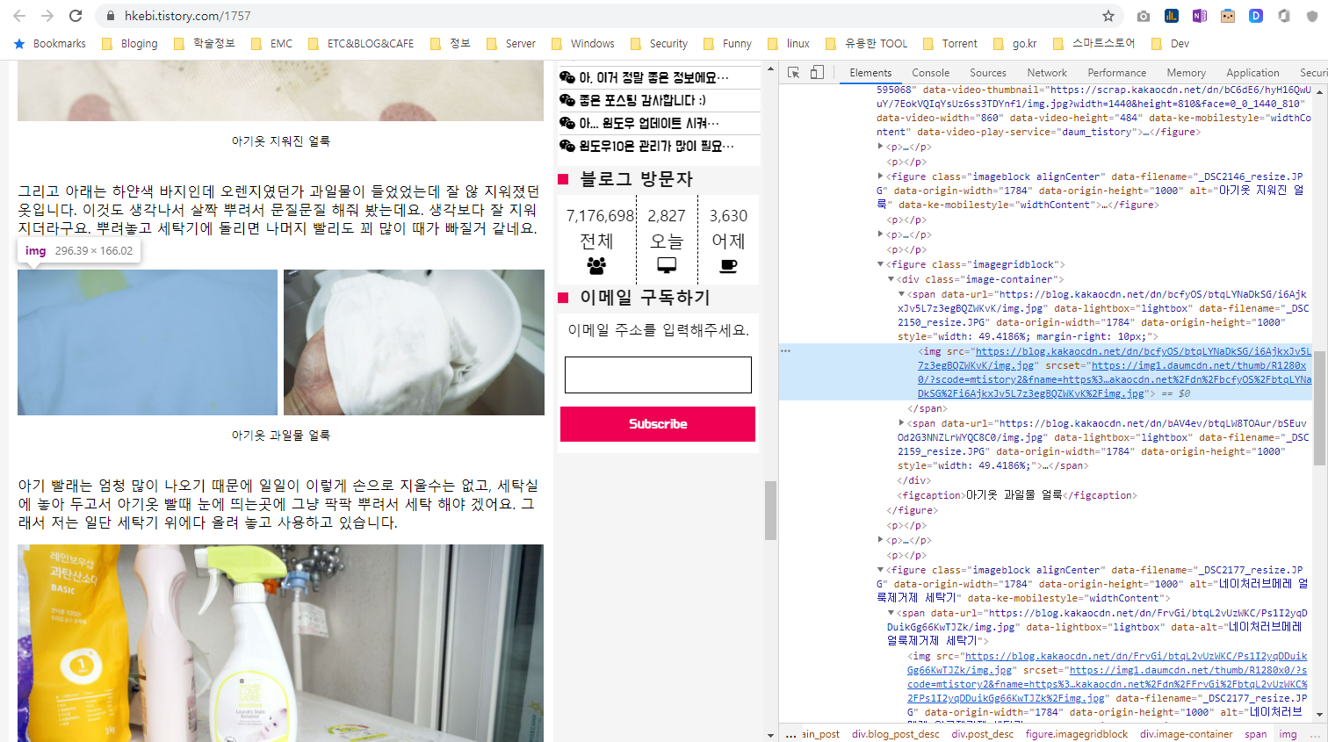Open the camera screenshot extension
The width and height of the screenshot is (1328, 742).
[1144, 15]
